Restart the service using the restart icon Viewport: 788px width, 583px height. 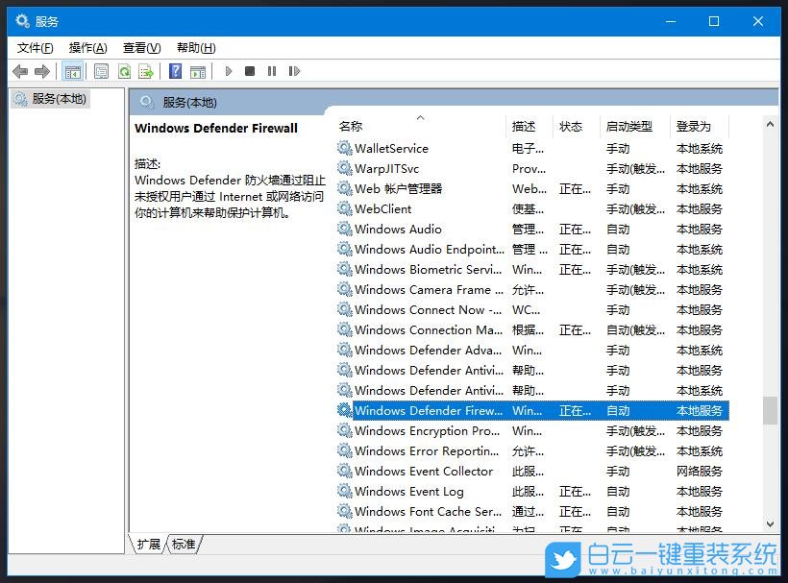(x=294, y=70)
